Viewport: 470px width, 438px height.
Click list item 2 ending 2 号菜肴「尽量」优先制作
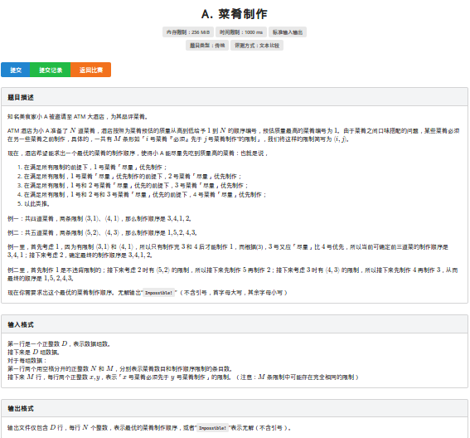[133, 177]
